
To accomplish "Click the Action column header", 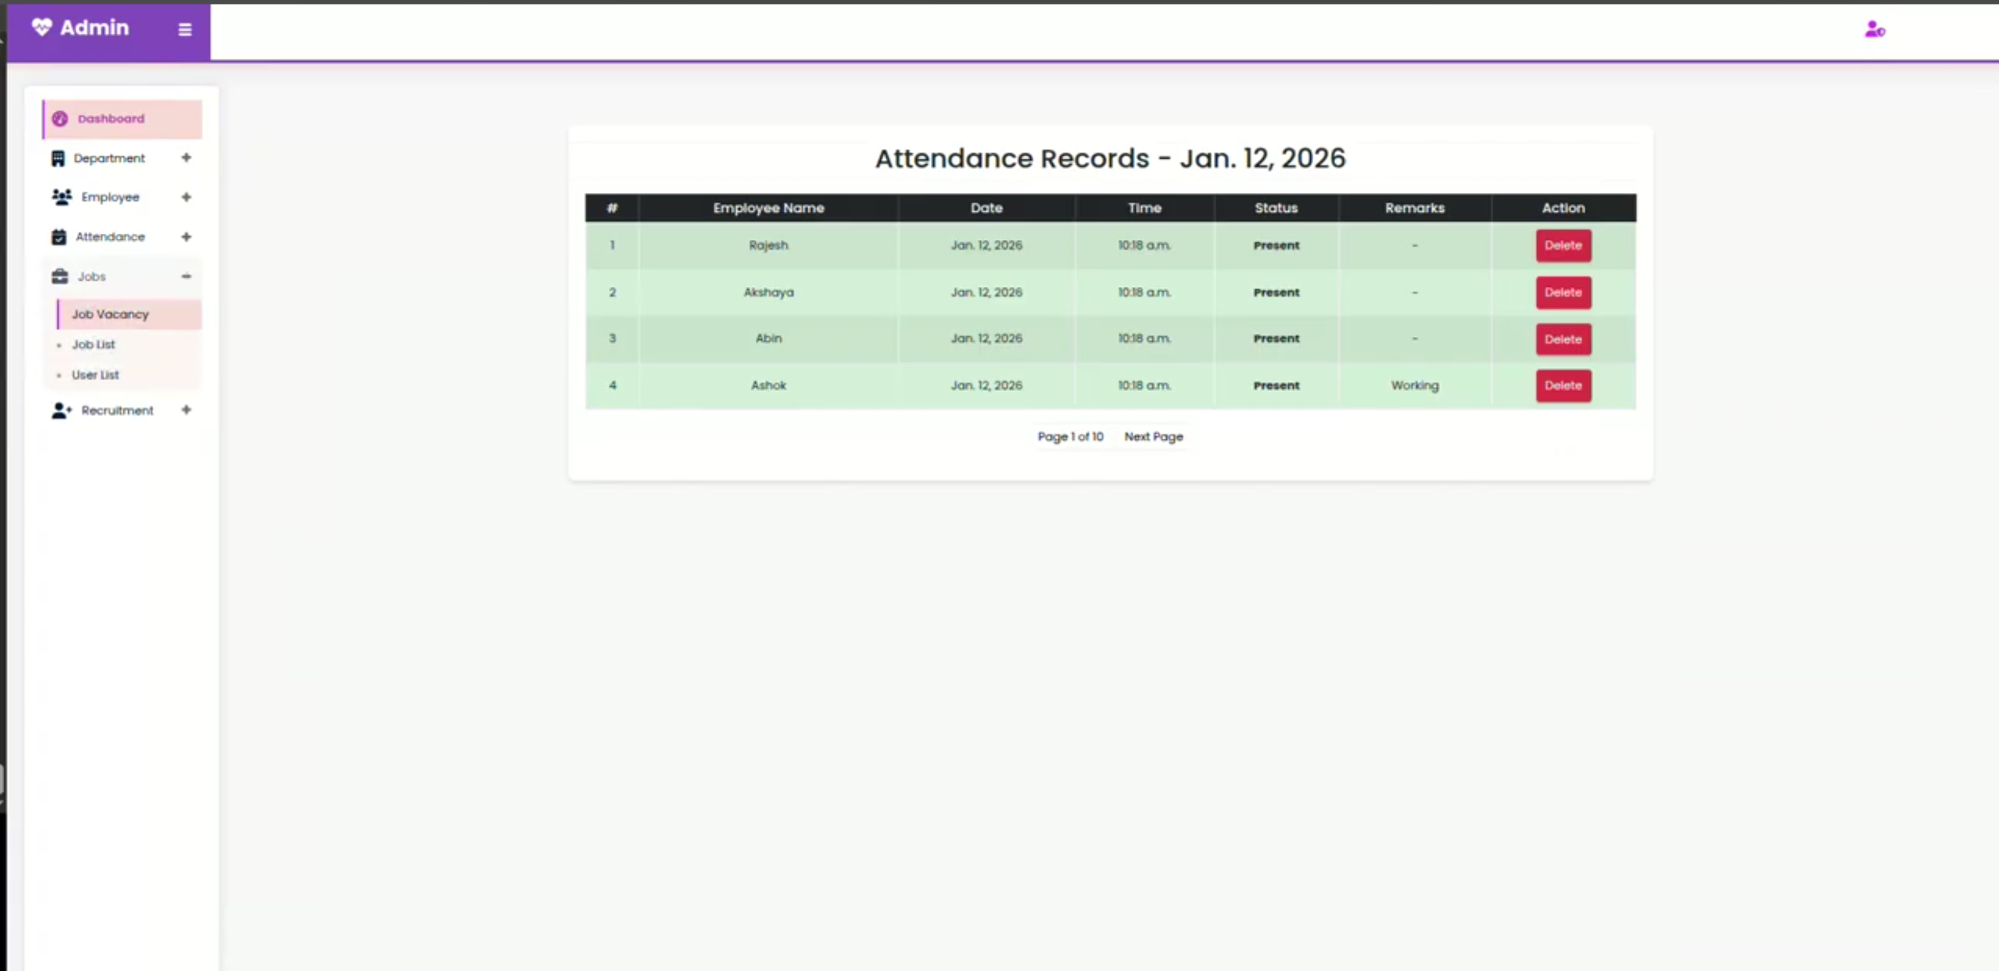I will (1563, 208).
